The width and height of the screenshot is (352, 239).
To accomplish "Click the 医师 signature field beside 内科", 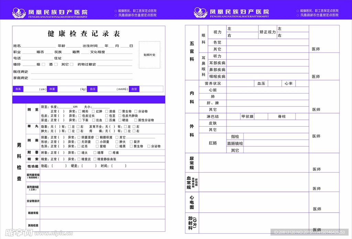I will (x=316, y=109).
